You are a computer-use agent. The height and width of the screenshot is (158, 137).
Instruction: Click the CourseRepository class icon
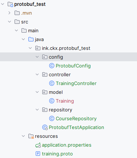(x=52, y=118)
